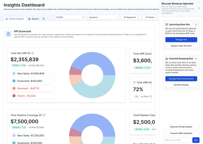Open the Charts & Graphs tab

tap(15, 19)
